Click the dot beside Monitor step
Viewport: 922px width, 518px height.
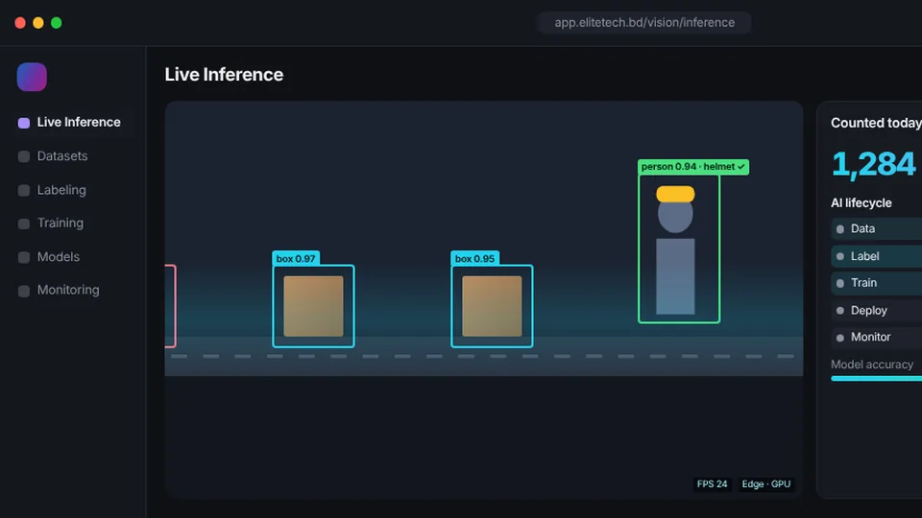click(x=840, y=338)
